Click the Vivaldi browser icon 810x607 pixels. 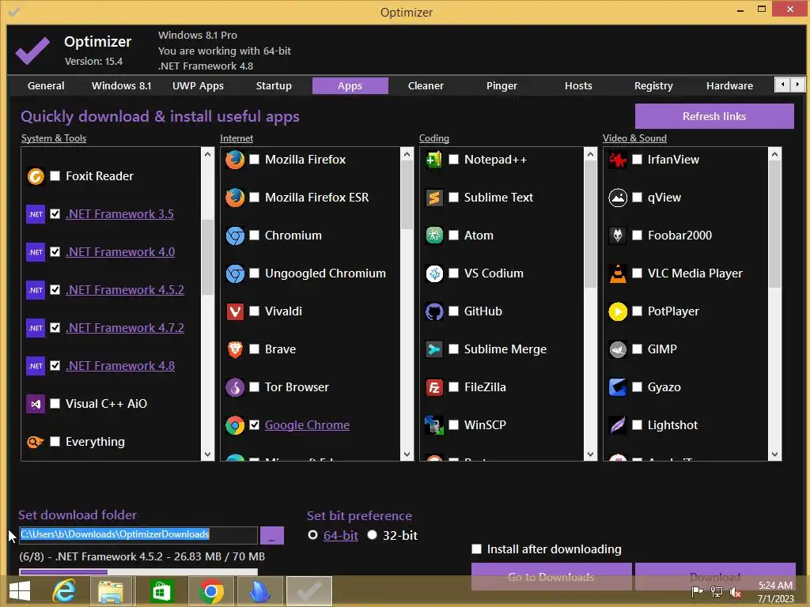point(235,311)
